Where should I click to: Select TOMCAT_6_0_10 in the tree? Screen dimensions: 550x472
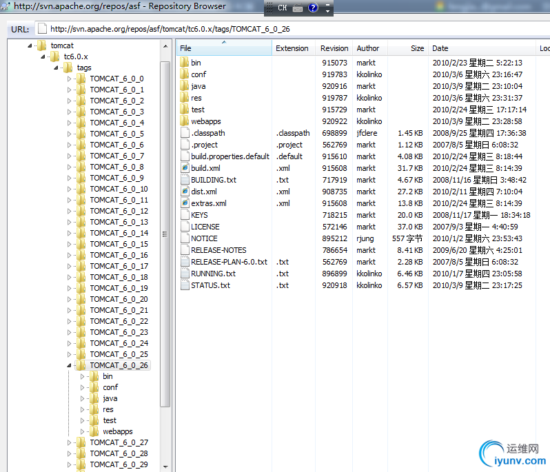click(x=119, y=189)
